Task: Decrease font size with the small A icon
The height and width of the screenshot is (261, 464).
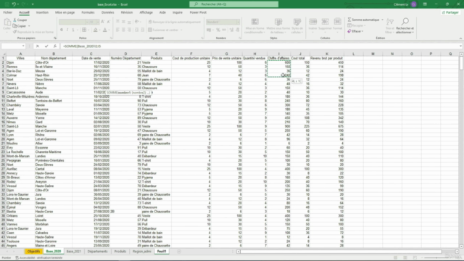Action: point(109,22)
